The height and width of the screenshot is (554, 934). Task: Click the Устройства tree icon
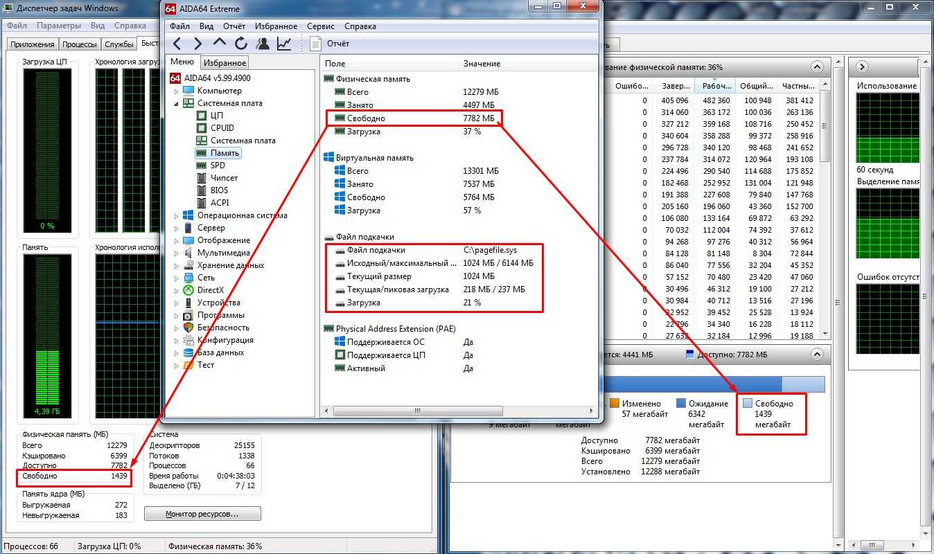point(188,303)
